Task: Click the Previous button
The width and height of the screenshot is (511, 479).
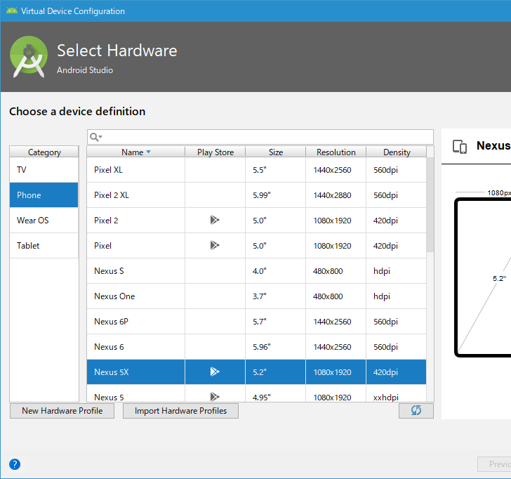Action: [494, 464]
